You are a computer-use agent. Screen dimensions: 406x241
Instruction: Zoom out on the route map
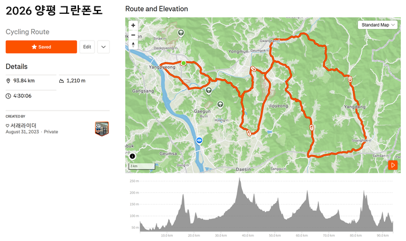[133, 35]
